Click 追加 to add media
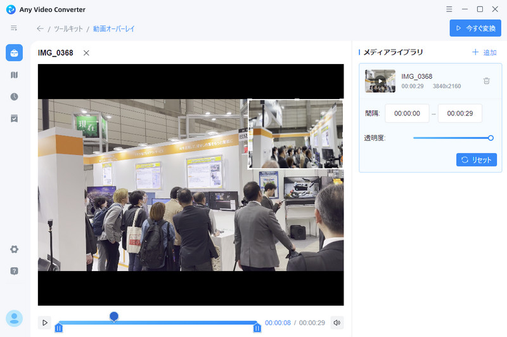The height and width of the screenshot is (337, 507). (x=484, y=53)
